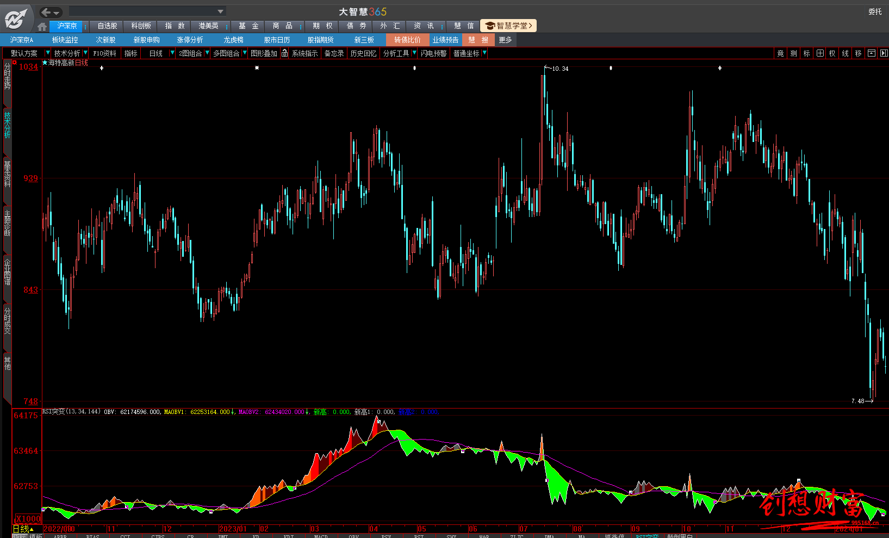The width and height of the screenshot is (889, 538).
Task: Open the 2图组合 dropdown arrow
Action: [x=207, y=53]
